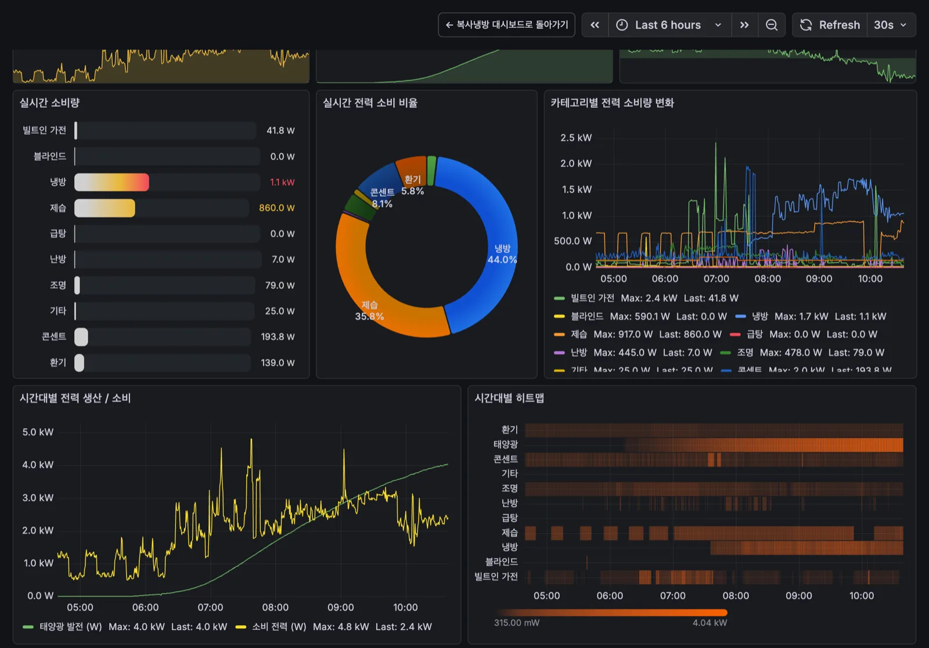Viewport: 929px width, 648px height.
Task: Go back via 복사냉방 대시보드로 돌아가기 button
Action: [x=506, y=25]
